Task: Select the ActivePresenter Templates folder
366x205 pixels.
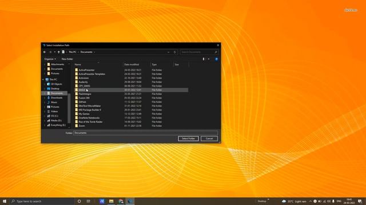Action: (x=91, y=74)
